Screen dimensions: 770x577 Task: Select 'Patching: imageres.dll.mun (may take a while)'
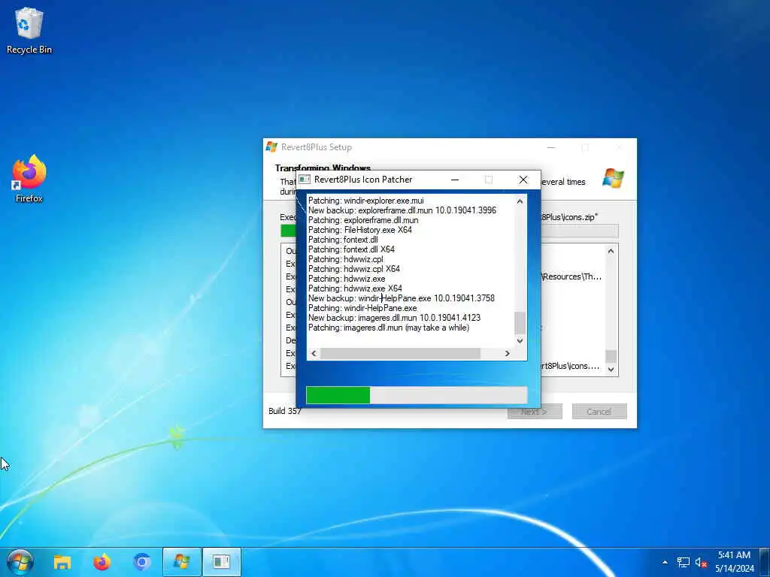click(x=389, y=328)
